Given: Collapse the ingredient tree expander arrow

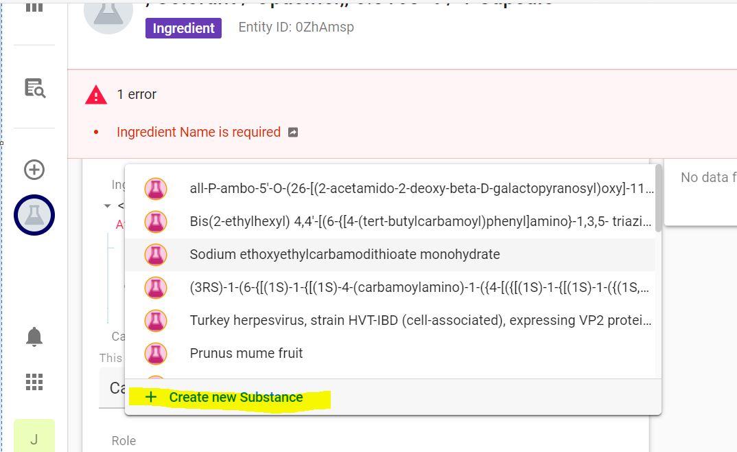Looking at the screenshot, I should coord(107,206).
